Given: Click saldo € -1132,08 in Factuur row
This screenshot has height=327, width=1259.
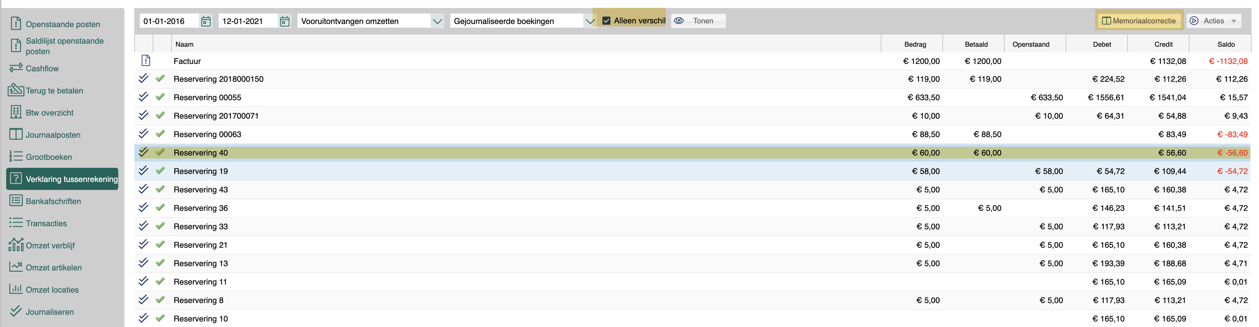Looking at the screenshot, I should point(1228,61).
